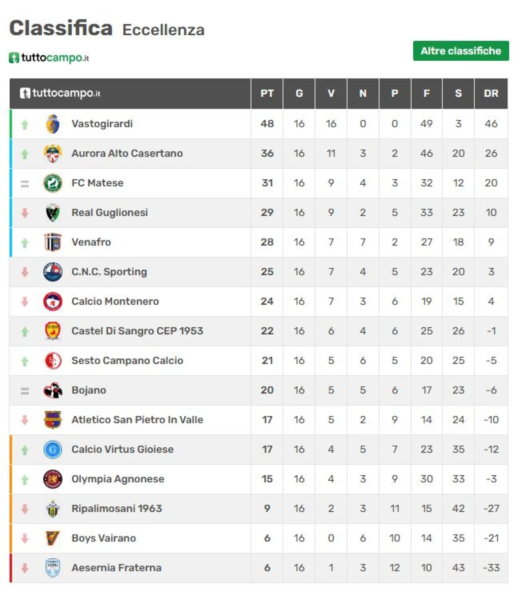
Task: Click the Boys Vairano orange V logo
Action: (53, 538)
